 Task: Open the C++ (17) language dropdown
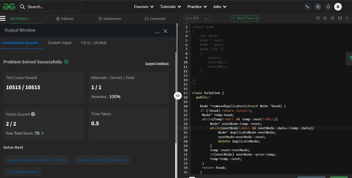197,18
